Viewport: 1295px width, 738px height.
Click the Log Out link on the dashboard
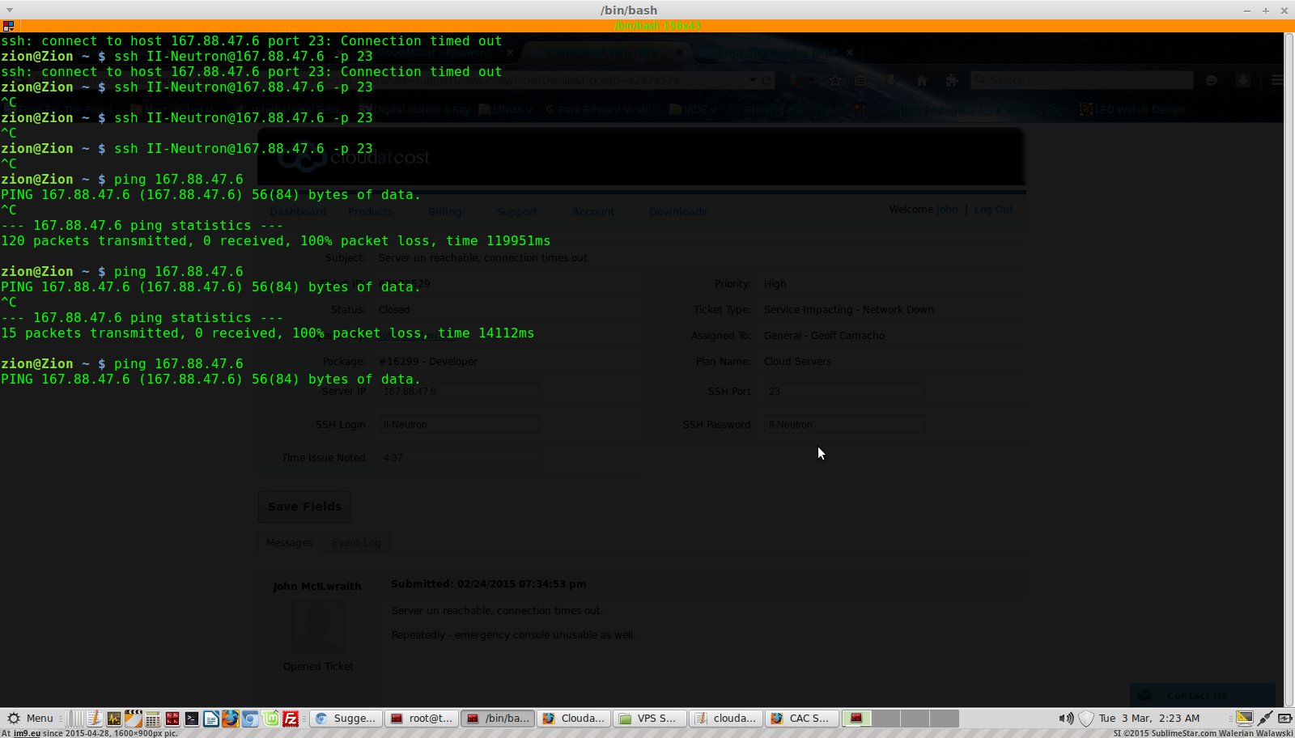click(994, 209)
